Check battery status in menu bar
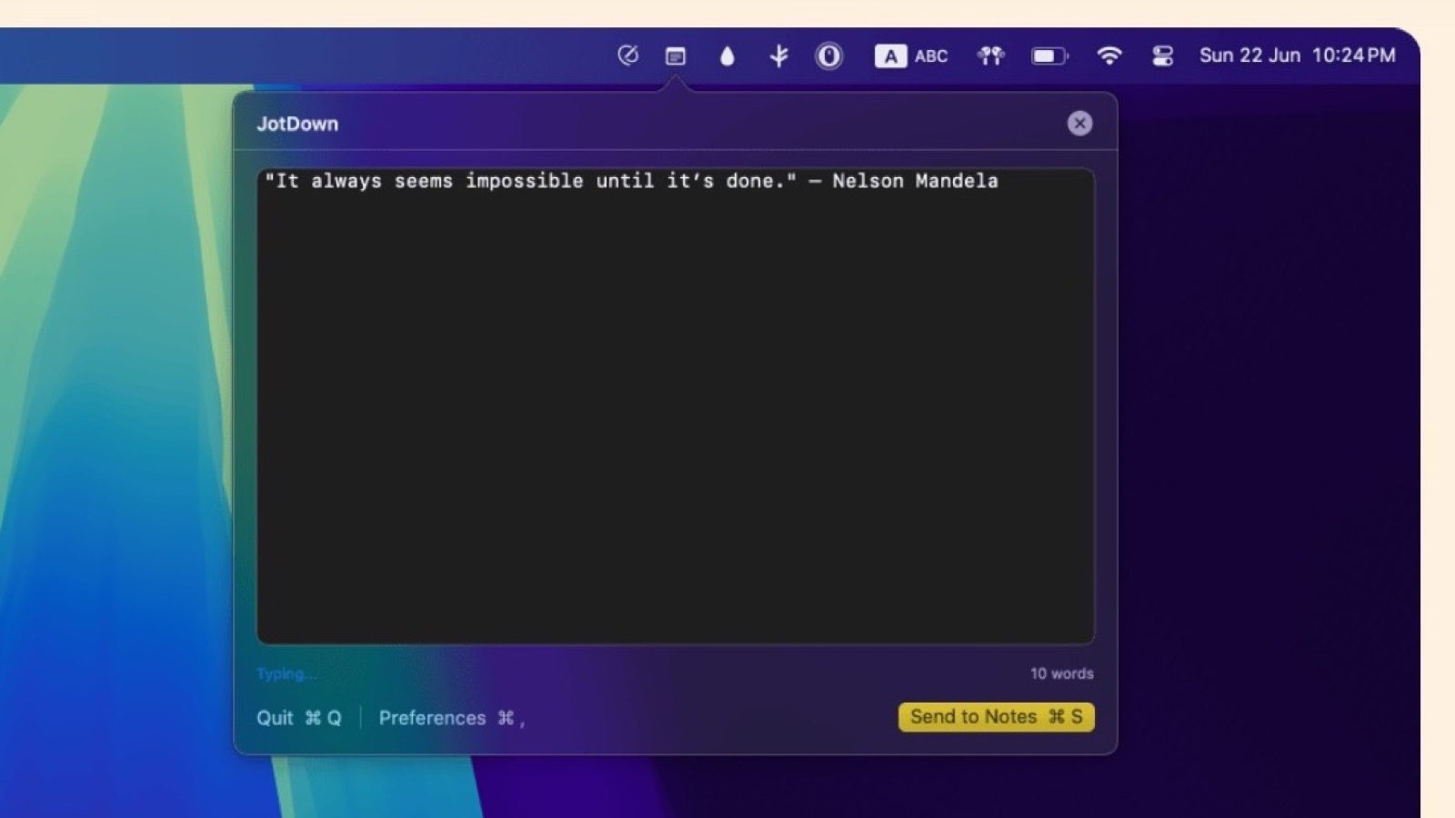The image size is (1455, 818). [x=1049, y=56]
